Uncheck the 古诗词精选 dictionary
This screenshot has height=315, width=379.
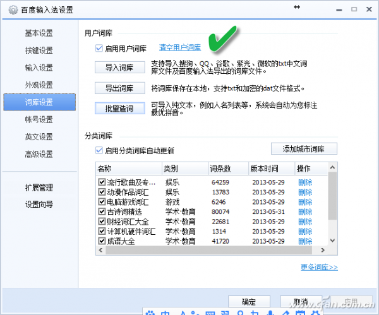(x=102, y=211)
